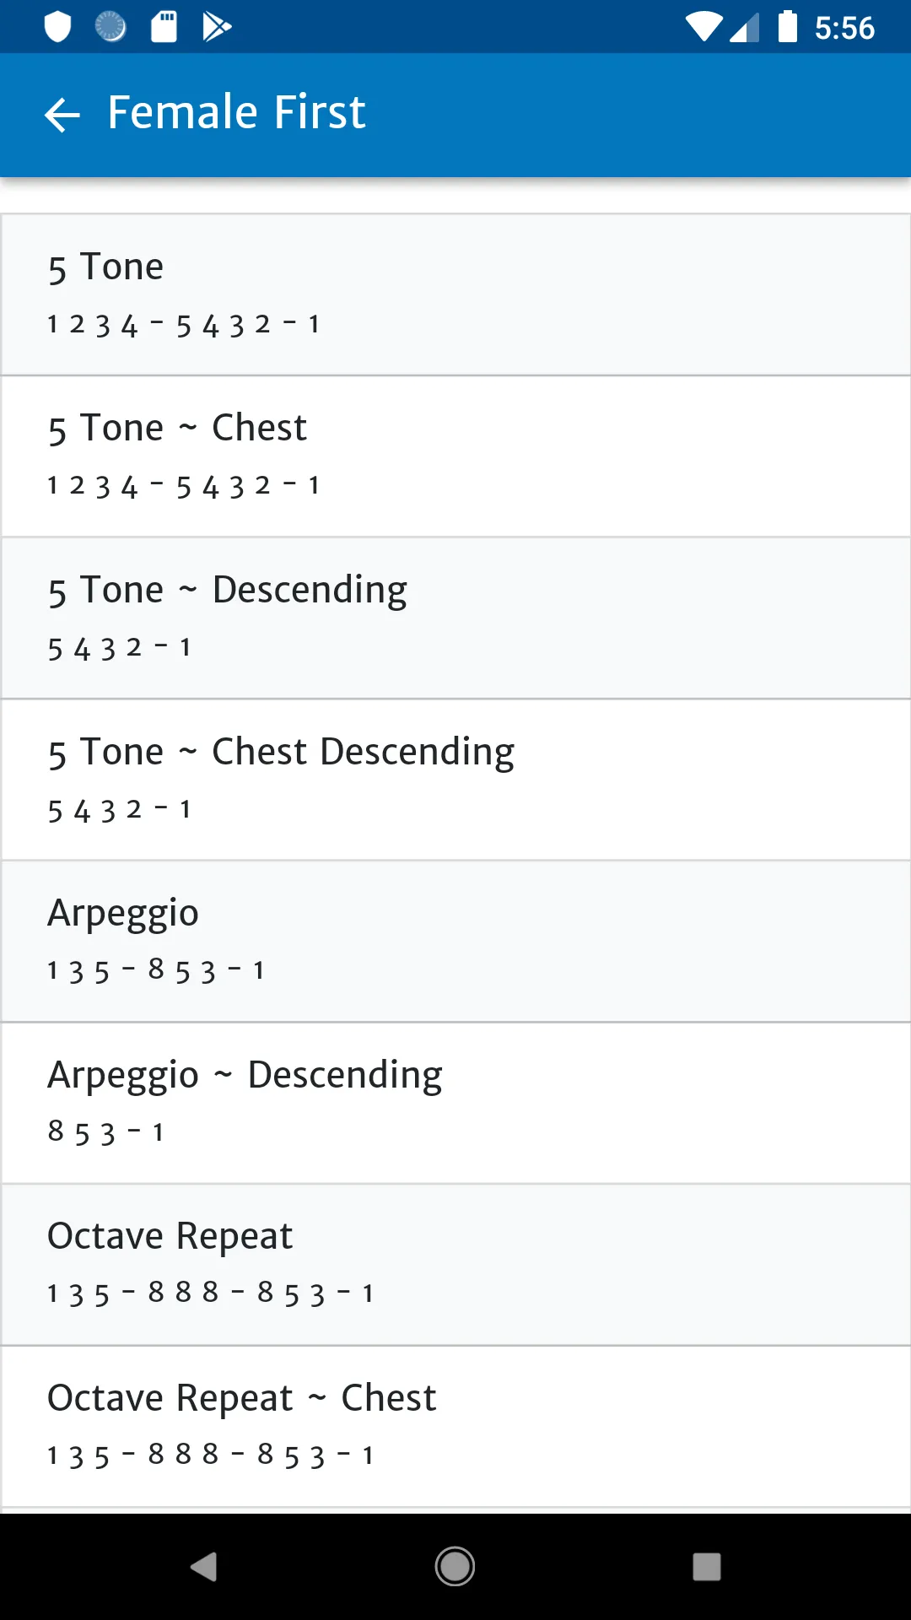Open 5 Tone ~ Descending exercise
The height and width of the screenshot is (1620, 911).
click(455, 618)
